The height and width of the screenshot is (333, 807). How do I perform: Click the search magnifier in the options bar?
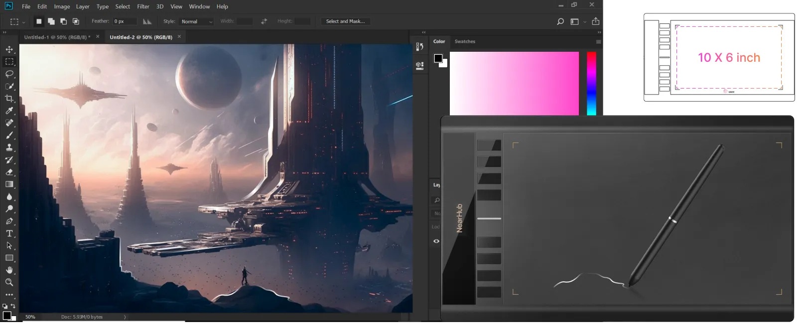click(x=560, y=21)
